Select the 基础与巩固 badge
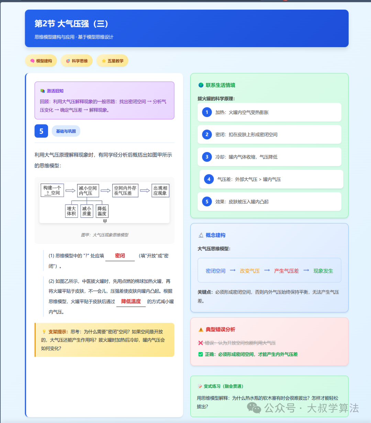Image resolution: width=371 pixels, height=423 pixels. pyautogui.click(x=66, y=131)
